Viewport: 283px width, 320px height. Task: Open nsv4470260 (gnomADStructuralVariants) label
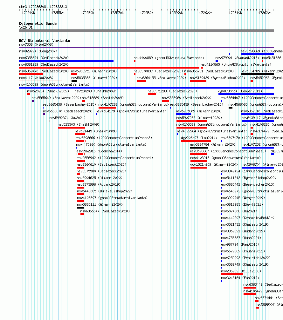[111, 144]
